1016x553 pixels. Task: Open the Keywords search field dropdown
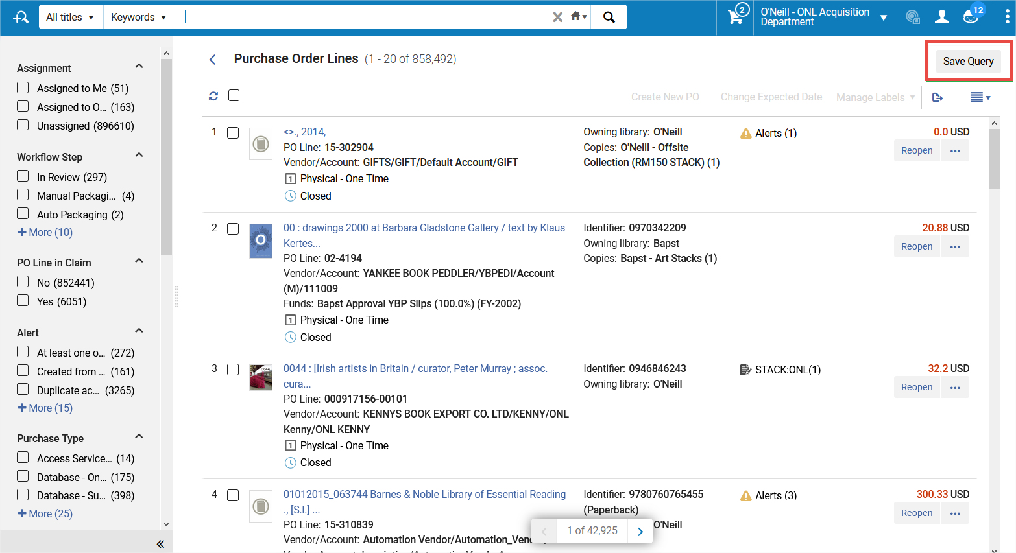pyautogui.click(x=138, y=17)
